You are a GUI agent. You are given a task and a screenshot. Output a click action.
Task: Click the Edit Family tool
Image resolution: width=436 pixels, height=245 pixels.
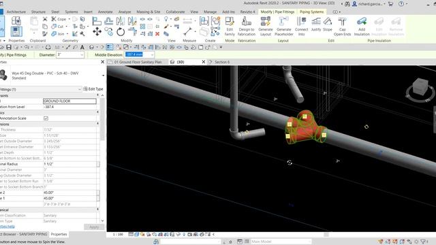pos(230,27)
